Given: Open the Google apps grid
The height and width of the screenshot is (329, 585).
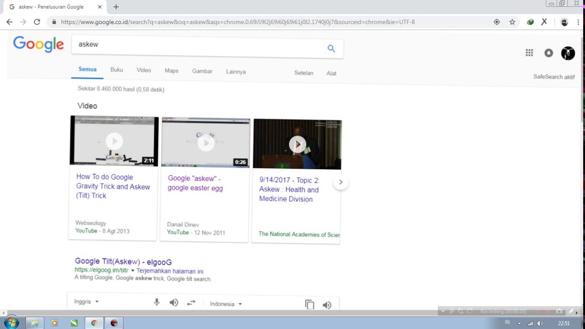Looking at the screenshot, I should click(x=529, y=53).
